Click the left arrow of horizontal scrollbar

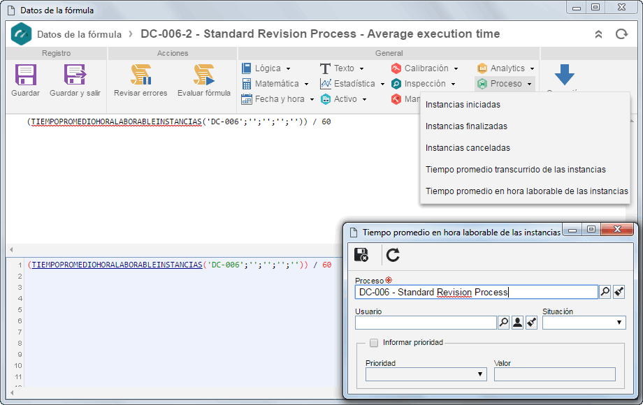[11, 249]
